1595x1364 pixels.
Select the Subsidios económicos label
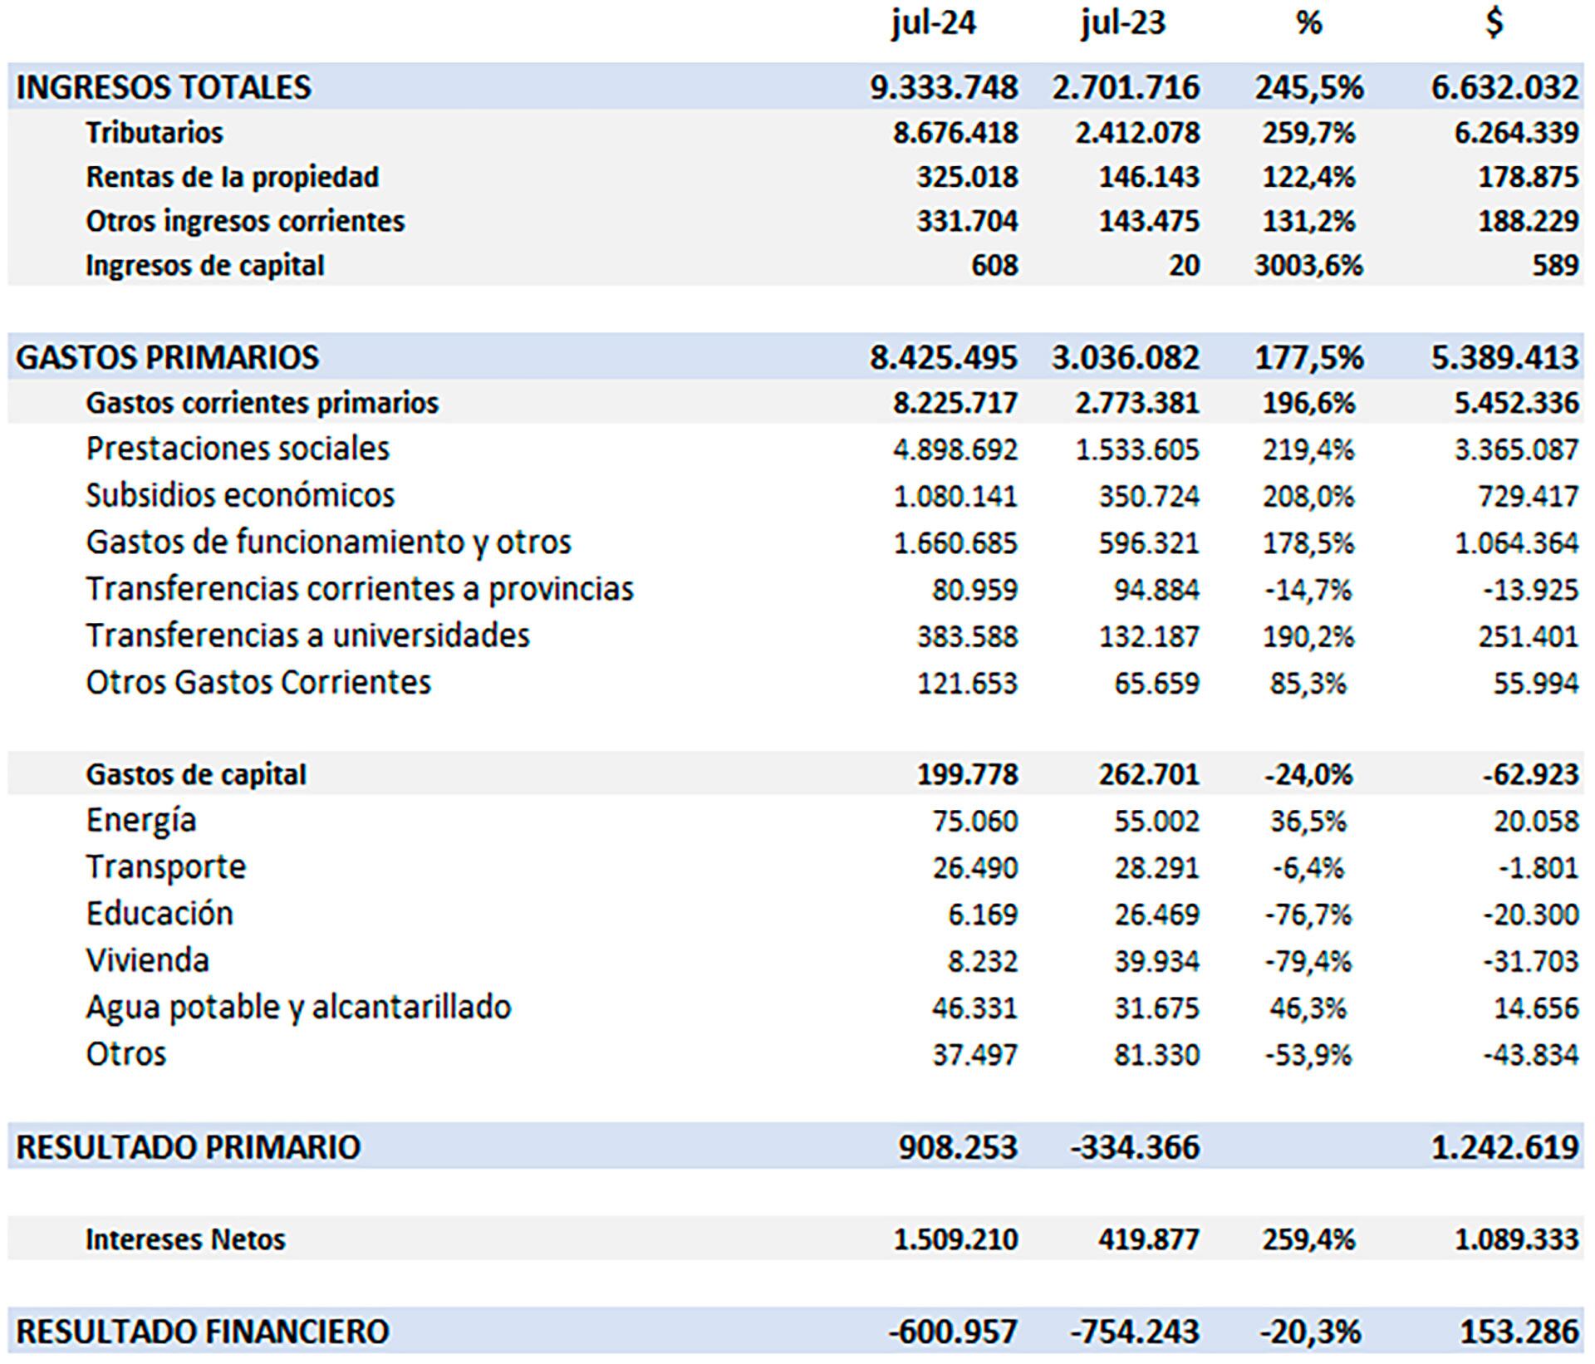[240, 495]
